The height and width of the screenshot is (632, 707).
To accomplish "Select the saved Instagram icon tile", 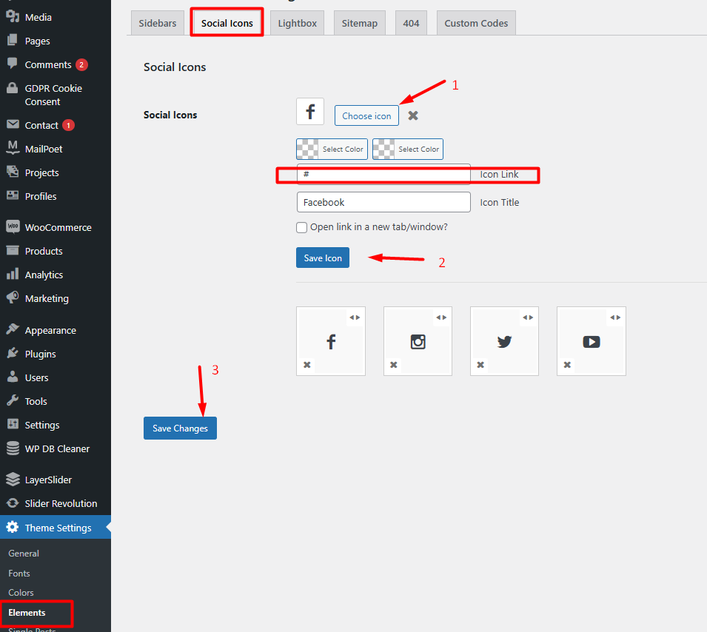I will [418, 341].
